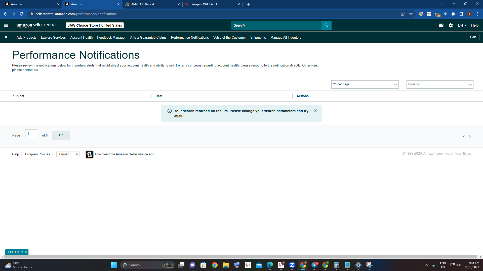Screen dimensions: 483x271
Task: Open Shipments menu item
Action: 258,37
